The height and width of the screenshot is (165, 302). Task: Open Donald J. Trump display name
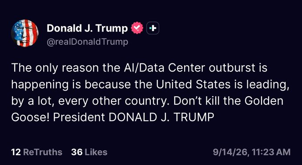pyautogui.click(x=87, y=28)
